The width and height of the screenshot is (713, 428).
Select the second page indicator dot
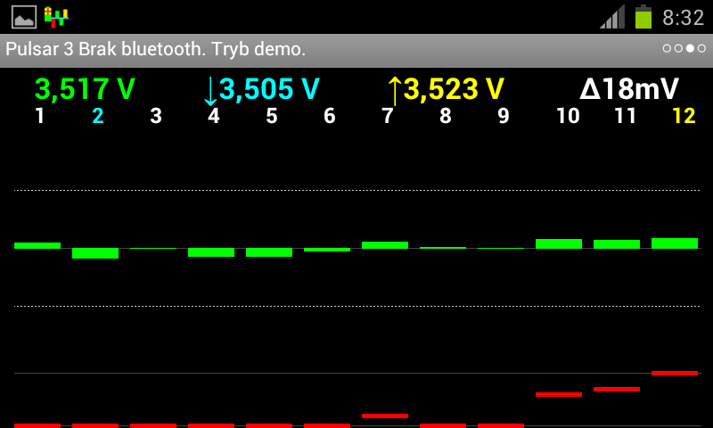coord(678,48)
